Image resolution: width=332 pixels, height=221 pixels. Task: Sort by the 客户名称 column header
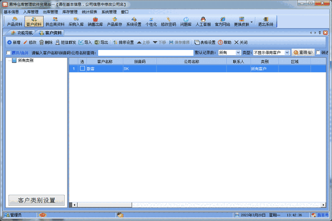pos(105,61)
